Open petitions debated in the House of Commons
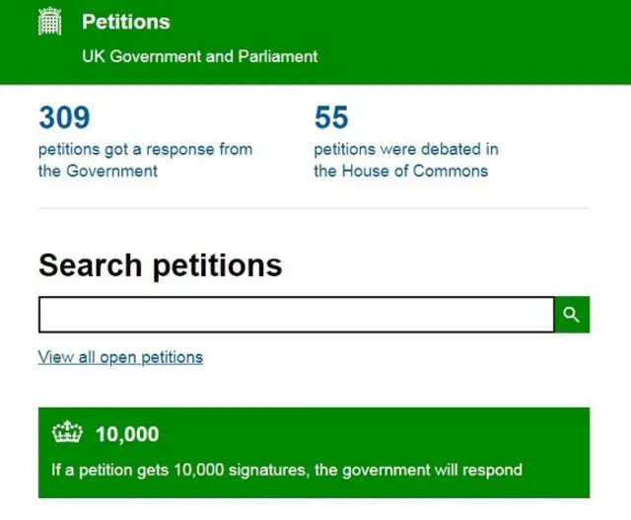The width and height of the screenshot is (631, 520). [x=405, y=150]
